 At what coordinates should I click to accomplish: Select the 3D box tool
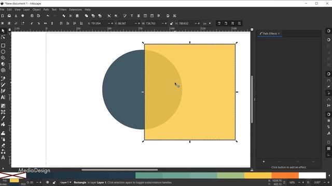pos(3,64)
